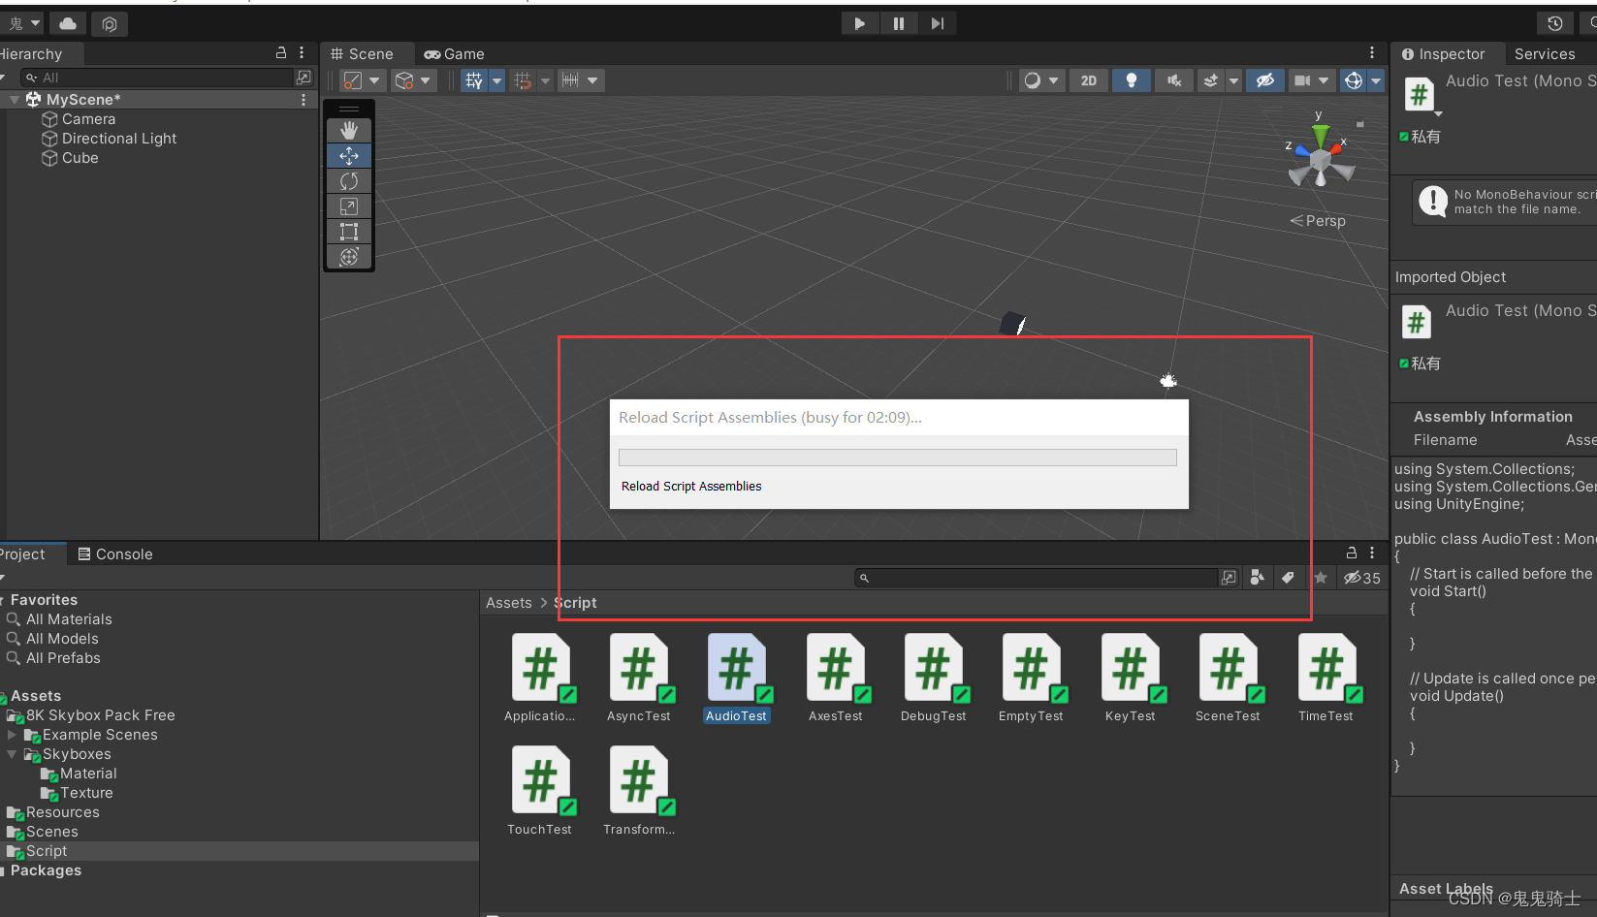This screenshot has width=1597, height=917.
Task: Unmute scene audio
Action: [1173, 80]
